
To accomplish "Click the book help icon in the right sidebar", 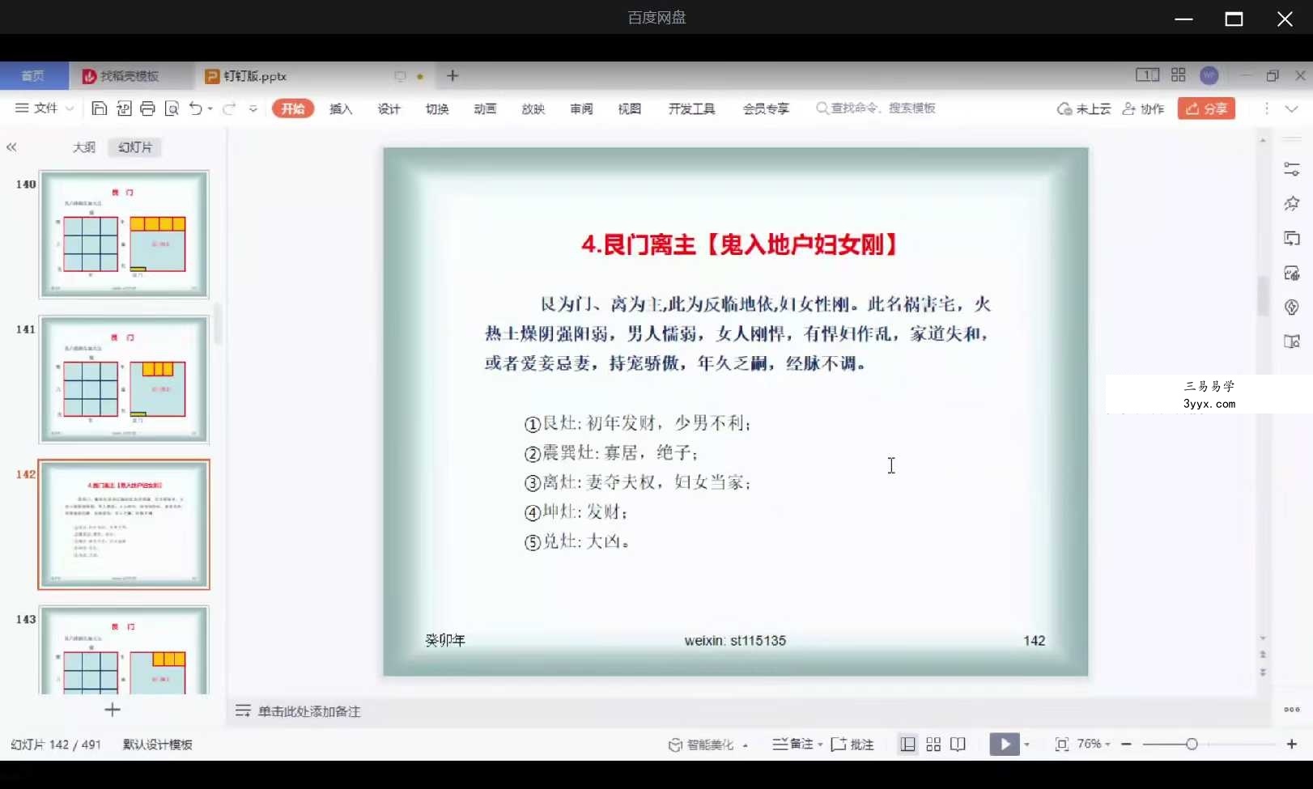I will point(1292,341).
